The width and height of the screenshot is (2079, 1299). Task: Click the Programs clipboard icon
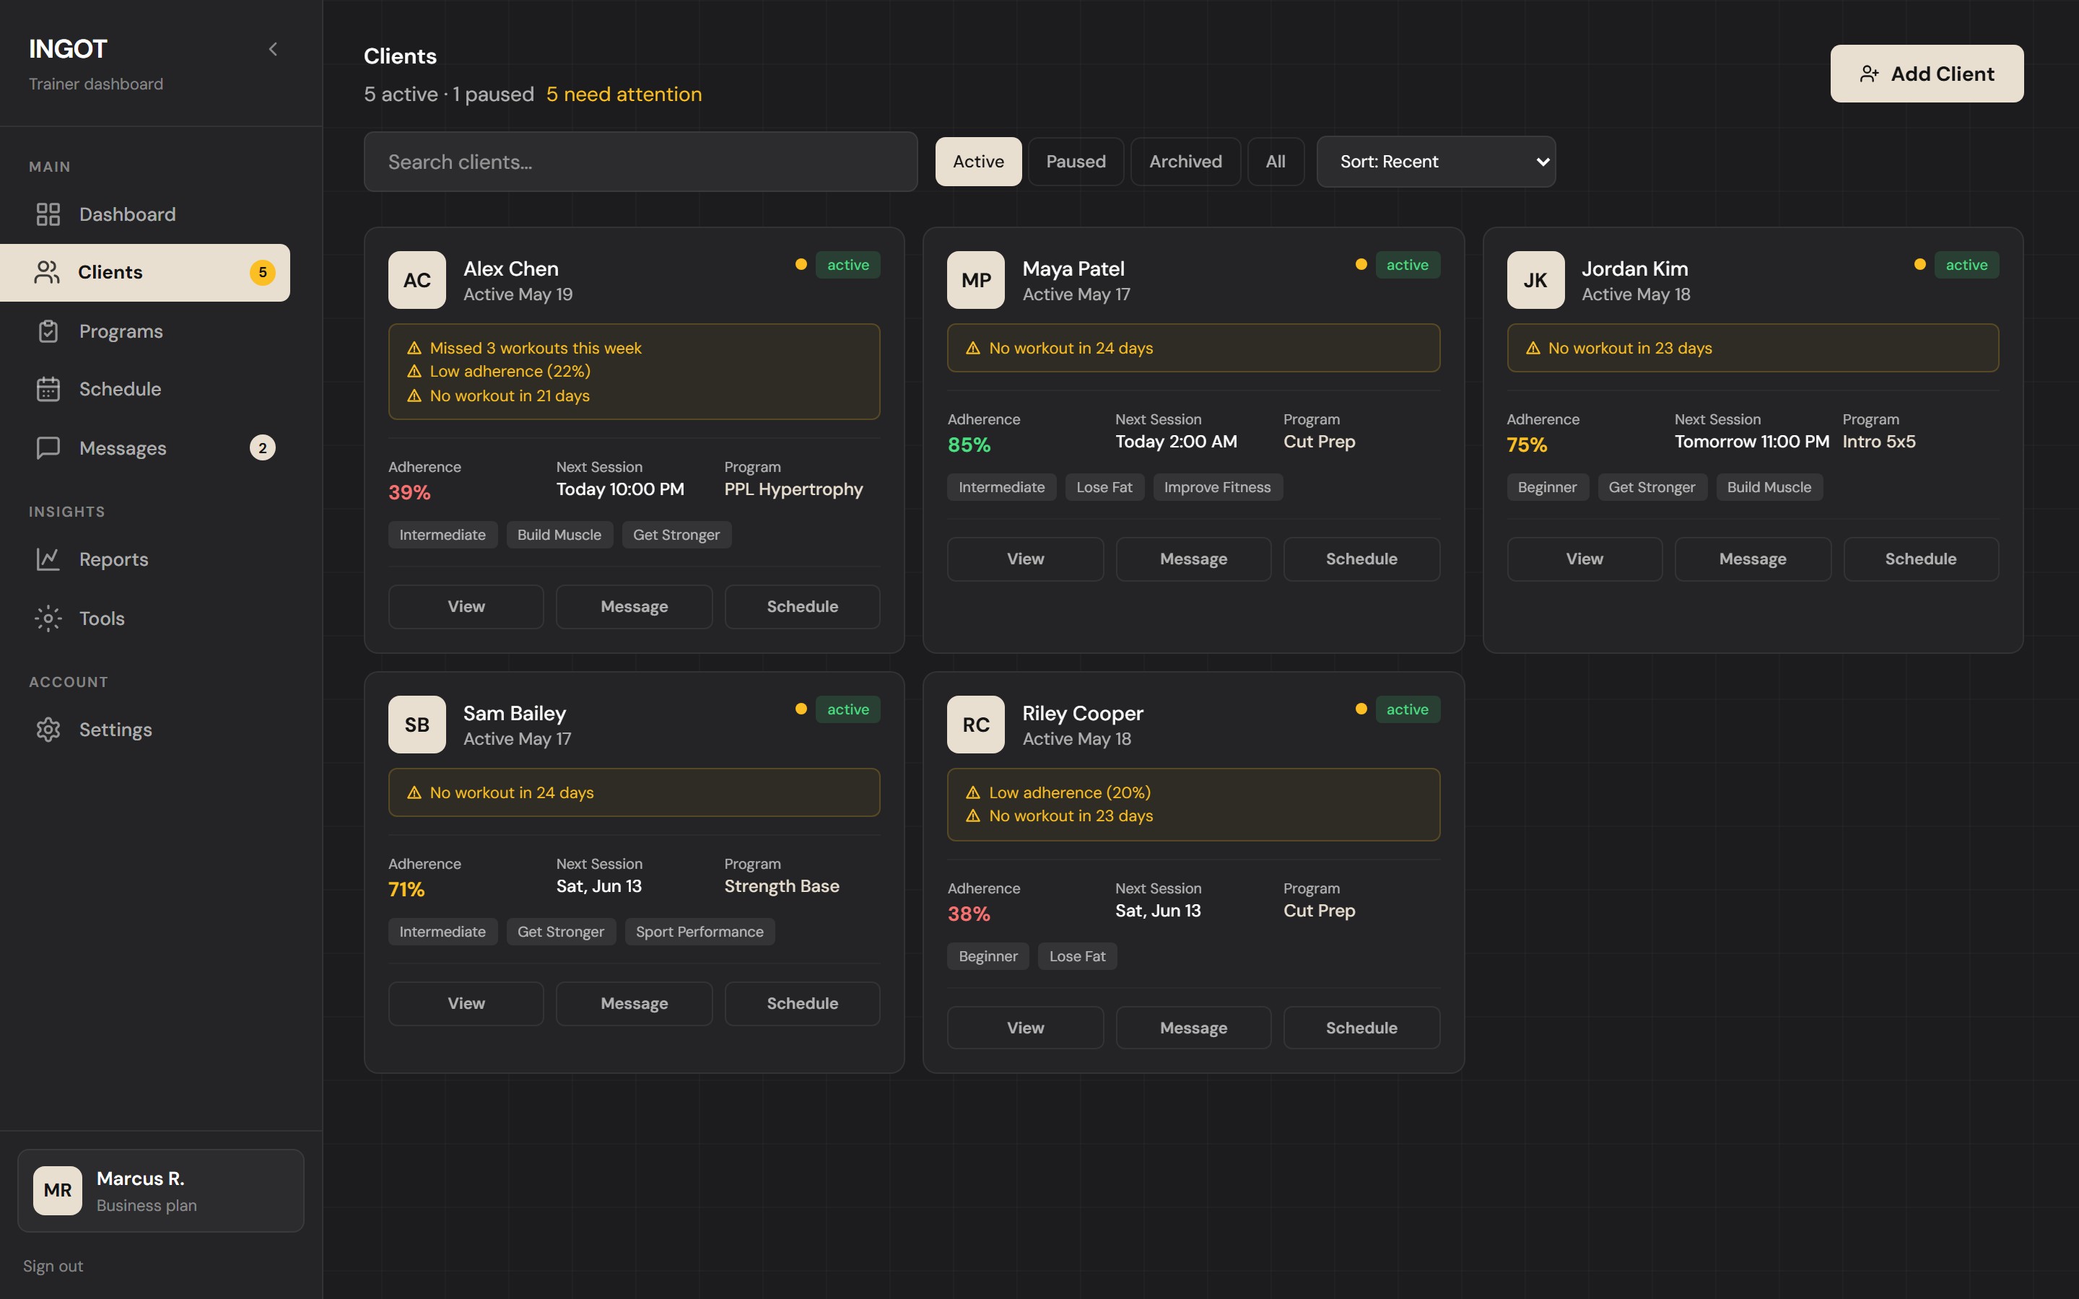tap(48, 332)
